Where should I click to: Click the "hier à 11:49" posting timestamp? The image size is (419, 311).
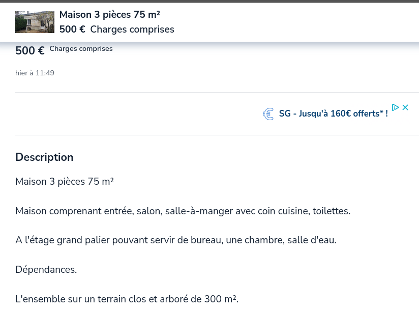pyautogui.click(x=35, y=73)
